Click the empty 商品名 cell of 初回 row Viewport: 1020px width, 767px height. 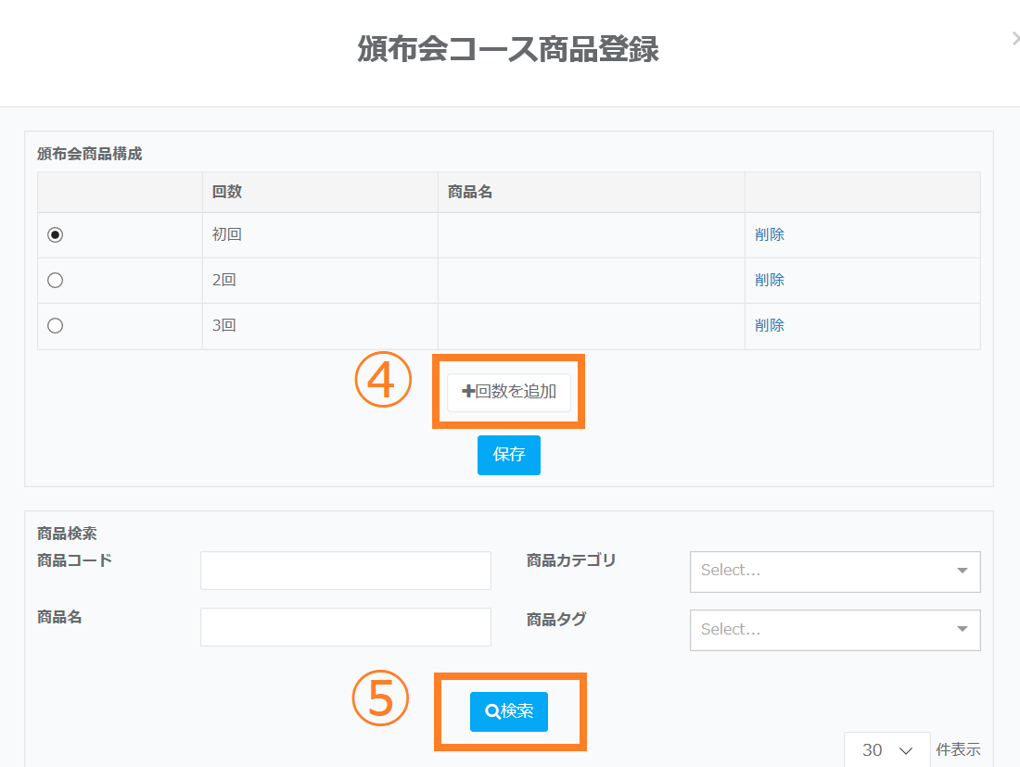click(x=591, y=235)
